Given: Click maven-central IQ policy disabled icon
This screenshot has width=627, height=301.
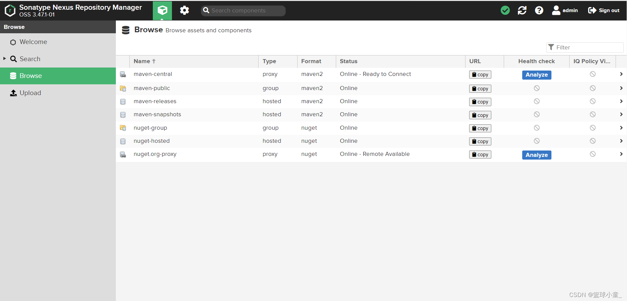Looking at the screenshot, I should point(593,74).
